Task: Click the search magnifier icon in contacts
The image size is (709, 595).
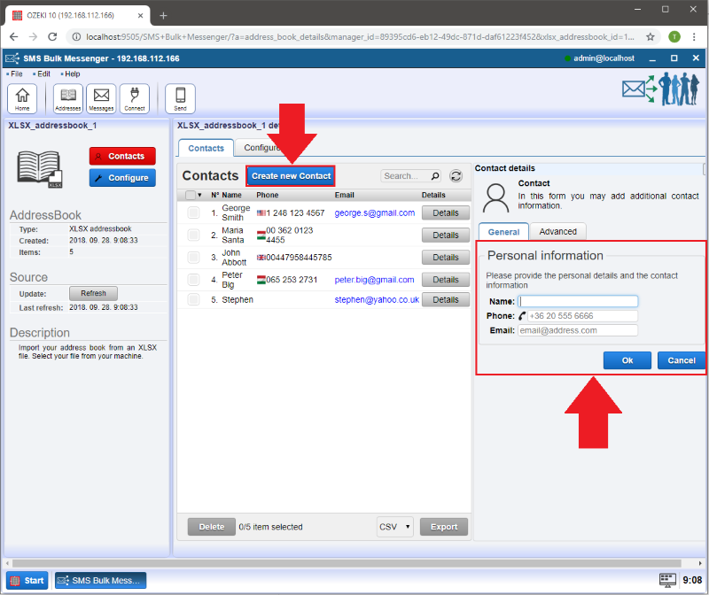Action: click(434, 176)
